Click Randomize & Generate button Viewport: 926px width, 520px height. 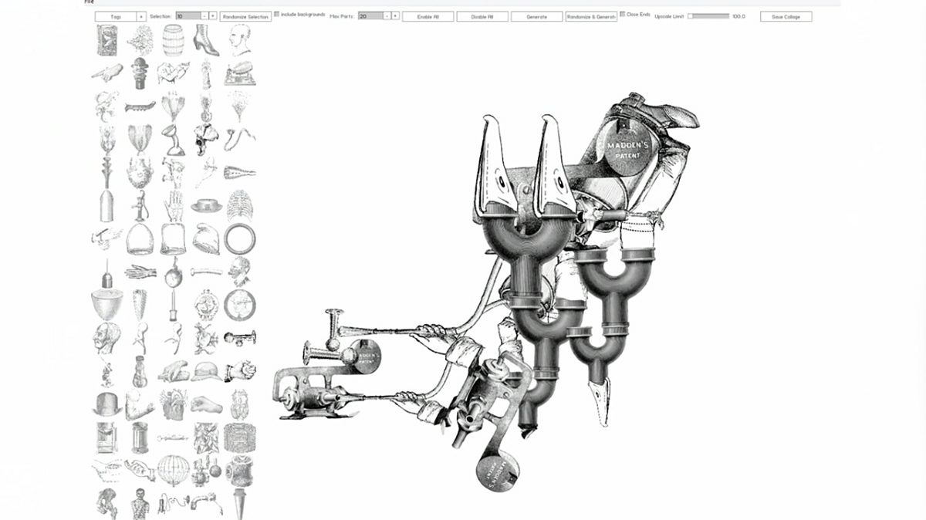pos(591,16)
